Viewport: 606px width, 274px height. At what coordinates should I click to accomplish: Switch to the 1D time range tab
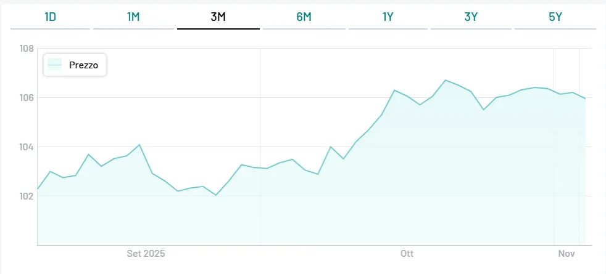51,17
